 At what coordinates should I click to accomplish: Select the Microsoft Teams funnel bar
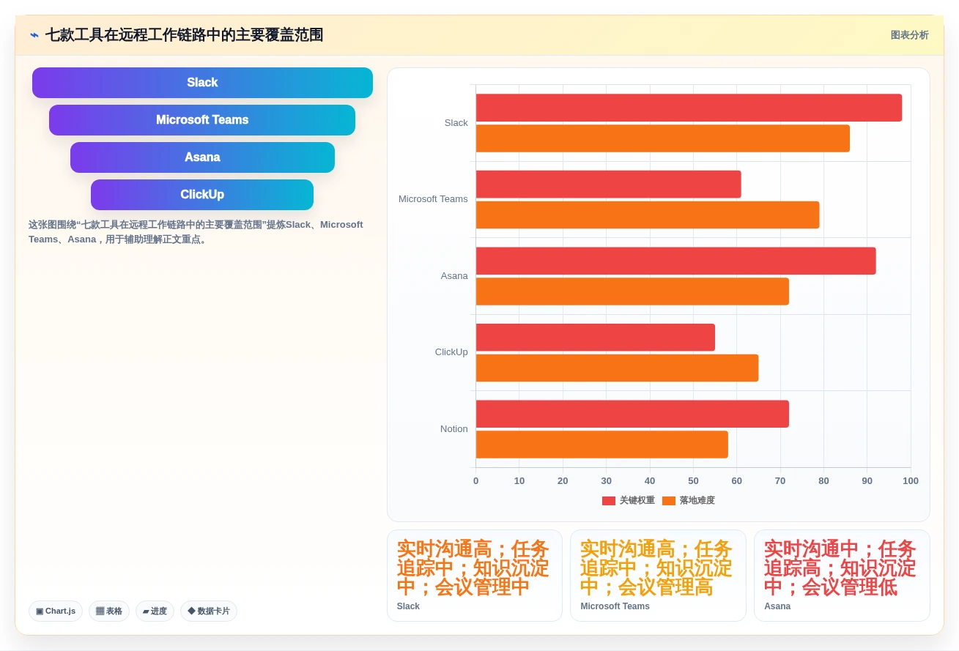coord(202,120)
